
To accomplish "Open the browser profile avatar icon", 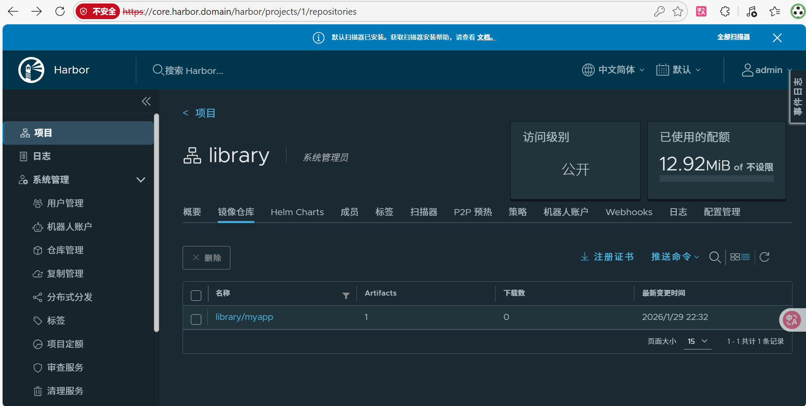I will 798,12.
